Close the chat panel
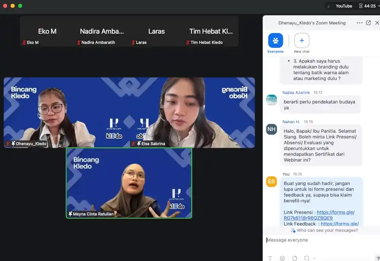Image resolution: width=380 pixels, height=261 pixels. click(377, 23)
